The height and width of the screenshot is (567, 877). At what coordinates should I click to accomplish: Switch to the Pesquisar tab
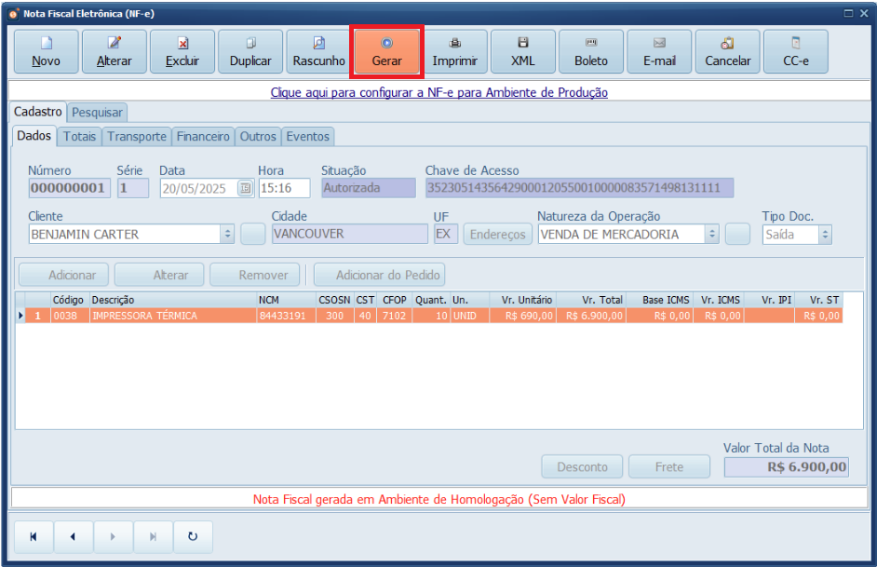[98, 113]
